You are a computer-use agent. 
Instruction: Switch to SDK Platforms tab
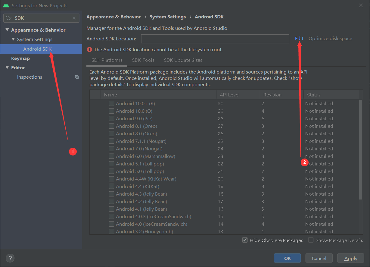[107, 60]
